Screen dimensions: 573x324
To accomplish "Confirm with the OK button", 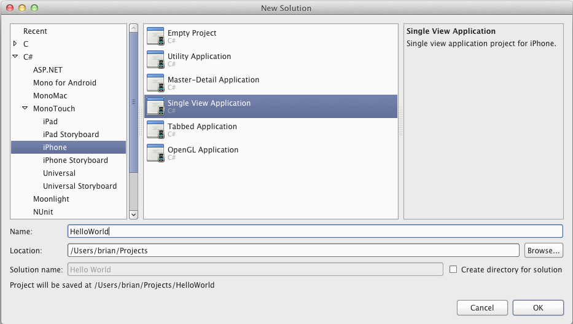I will coord(538,307).
